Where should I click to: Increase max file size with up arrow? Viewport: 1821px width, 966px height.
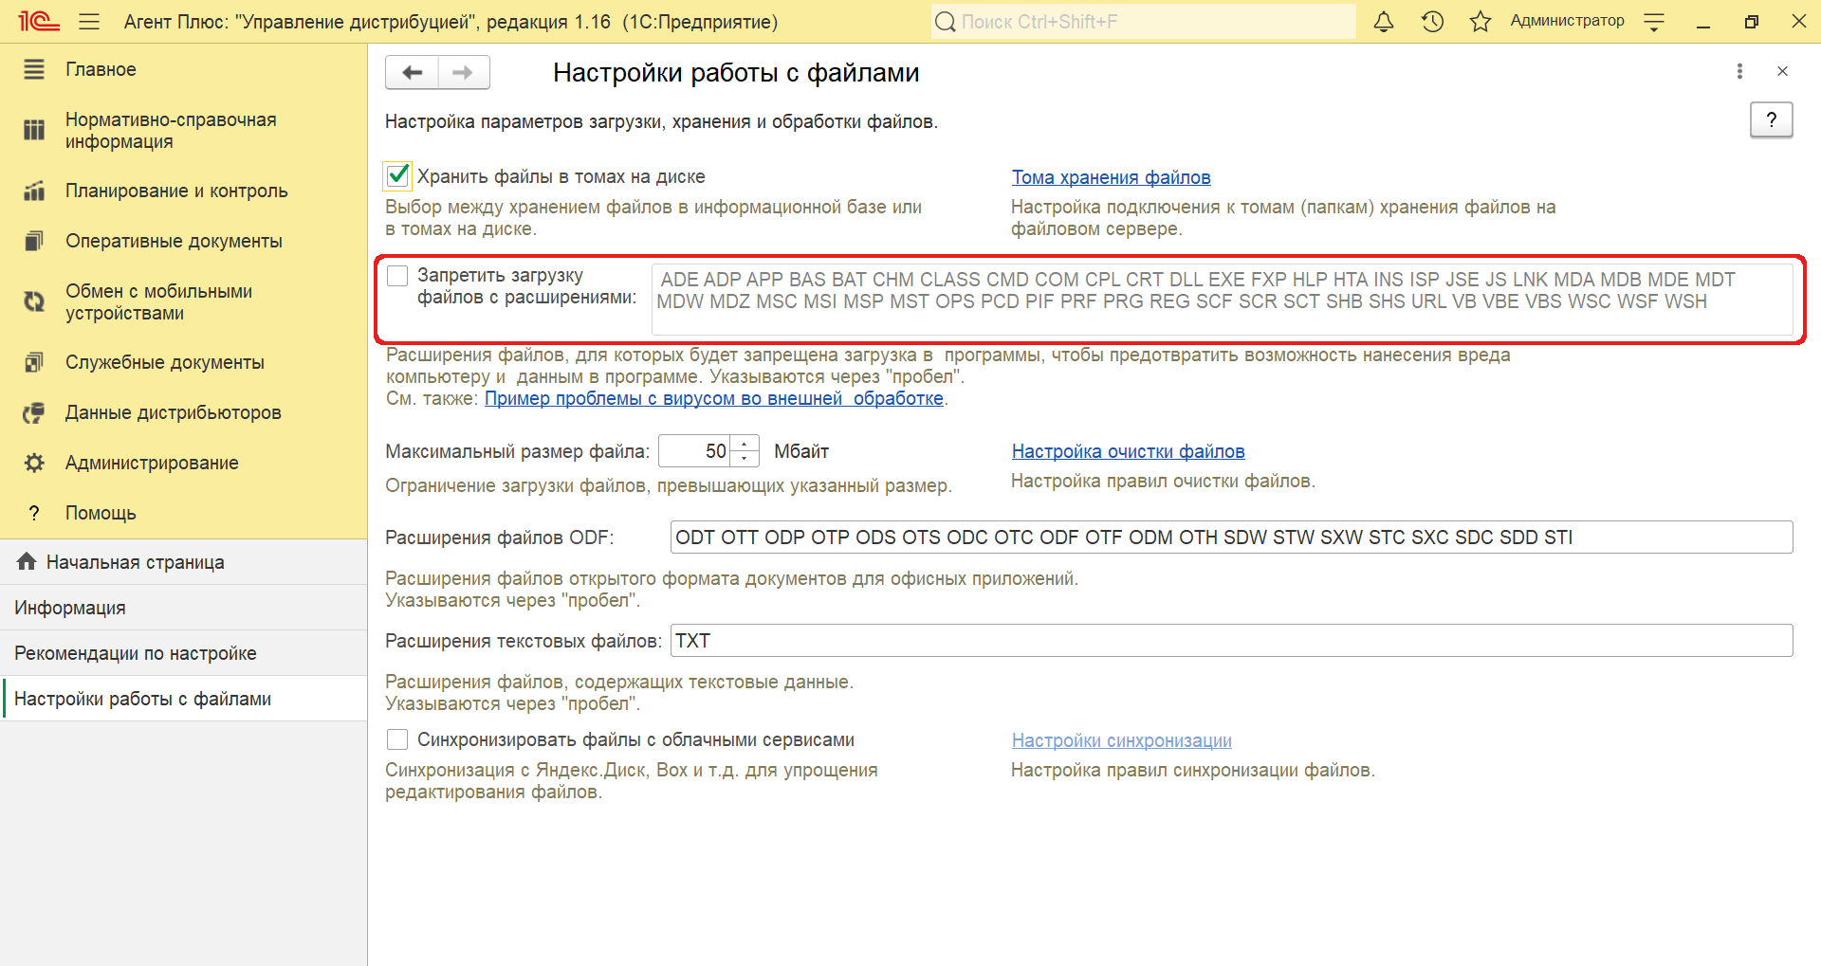pyautogui.click(x=745, y=444)
